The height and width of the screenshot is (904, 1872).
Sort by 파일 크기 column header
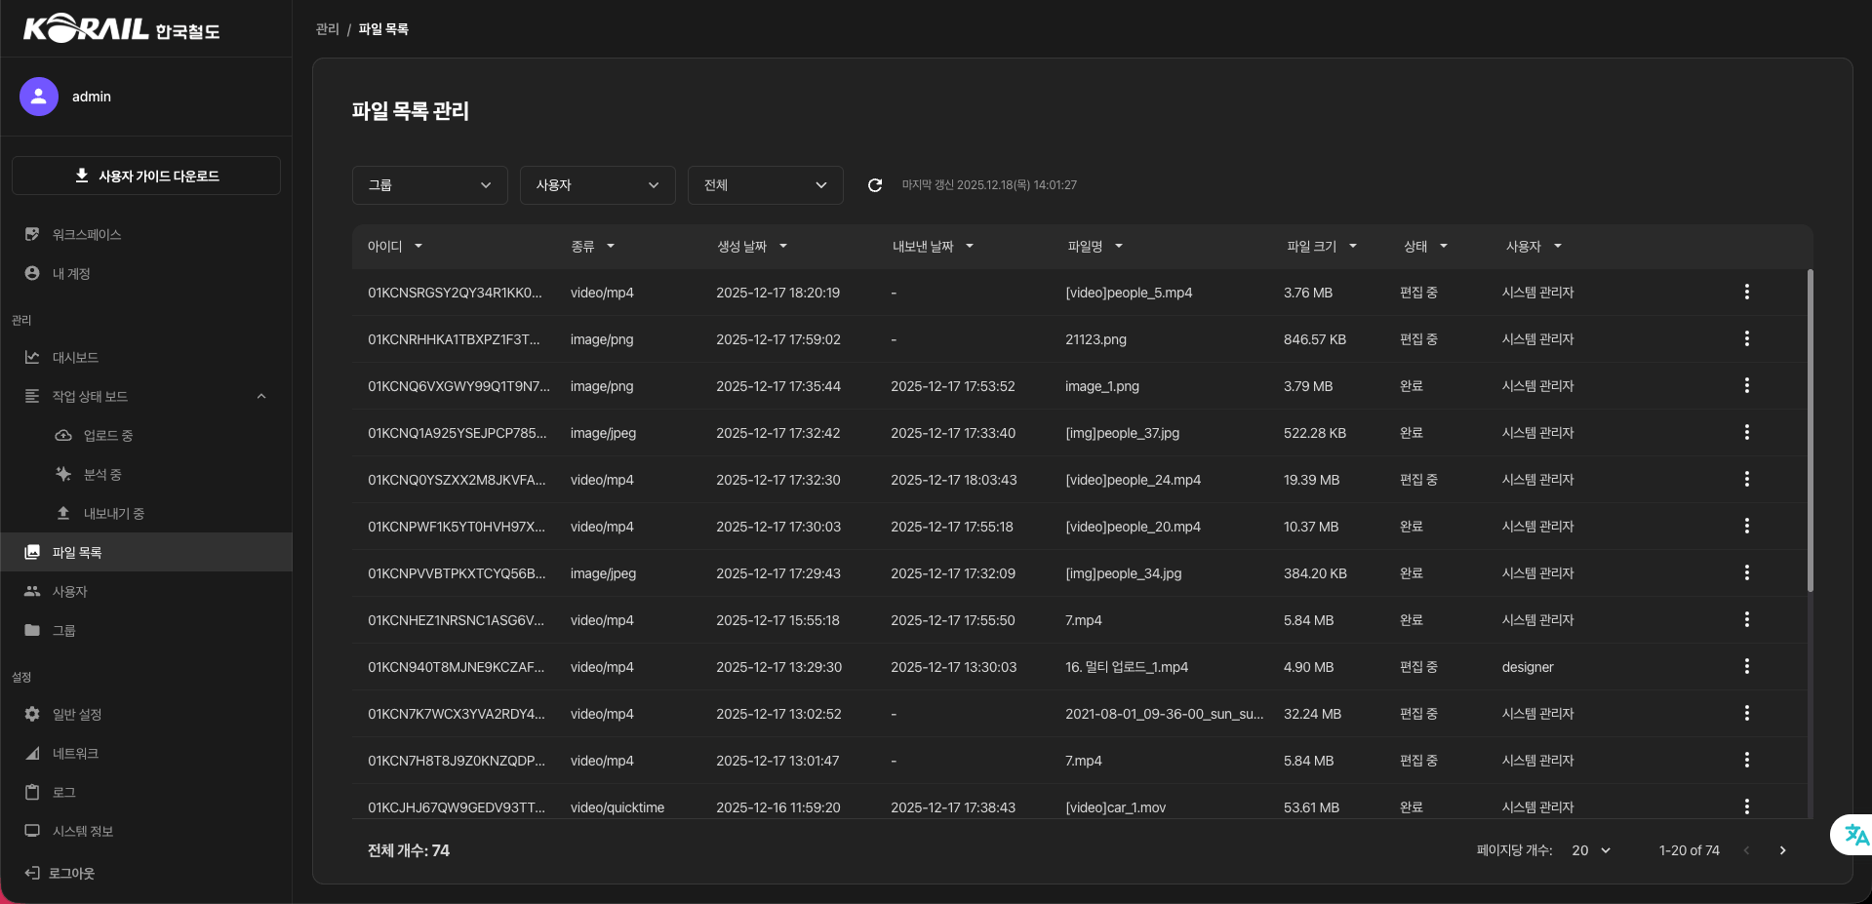click(x=1311, y=247)
